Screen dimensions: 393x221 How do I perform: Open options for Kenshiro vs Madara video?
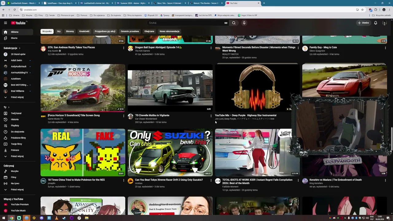pos(385,180)
